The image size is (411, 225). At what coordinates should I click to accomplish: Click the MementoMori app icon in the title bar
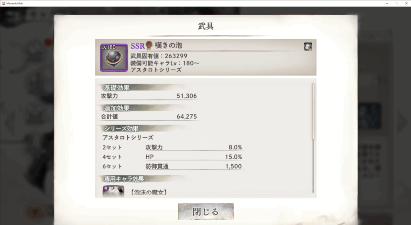[x=3, y=3]
